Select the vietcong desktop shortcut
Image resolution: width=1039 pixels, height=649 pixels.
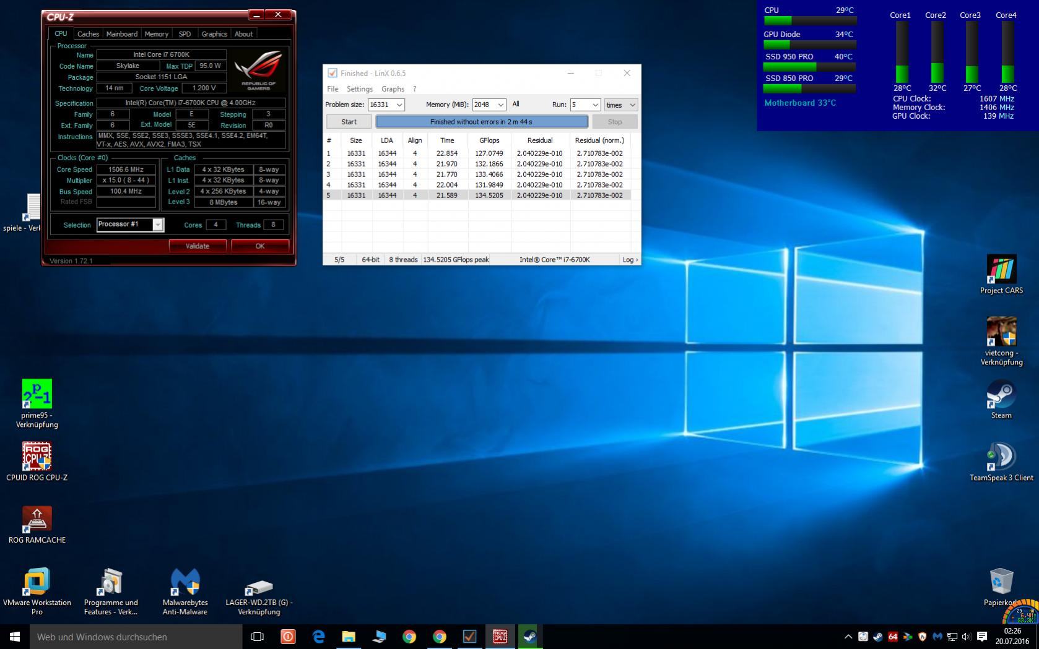[x=1001, y=341]
